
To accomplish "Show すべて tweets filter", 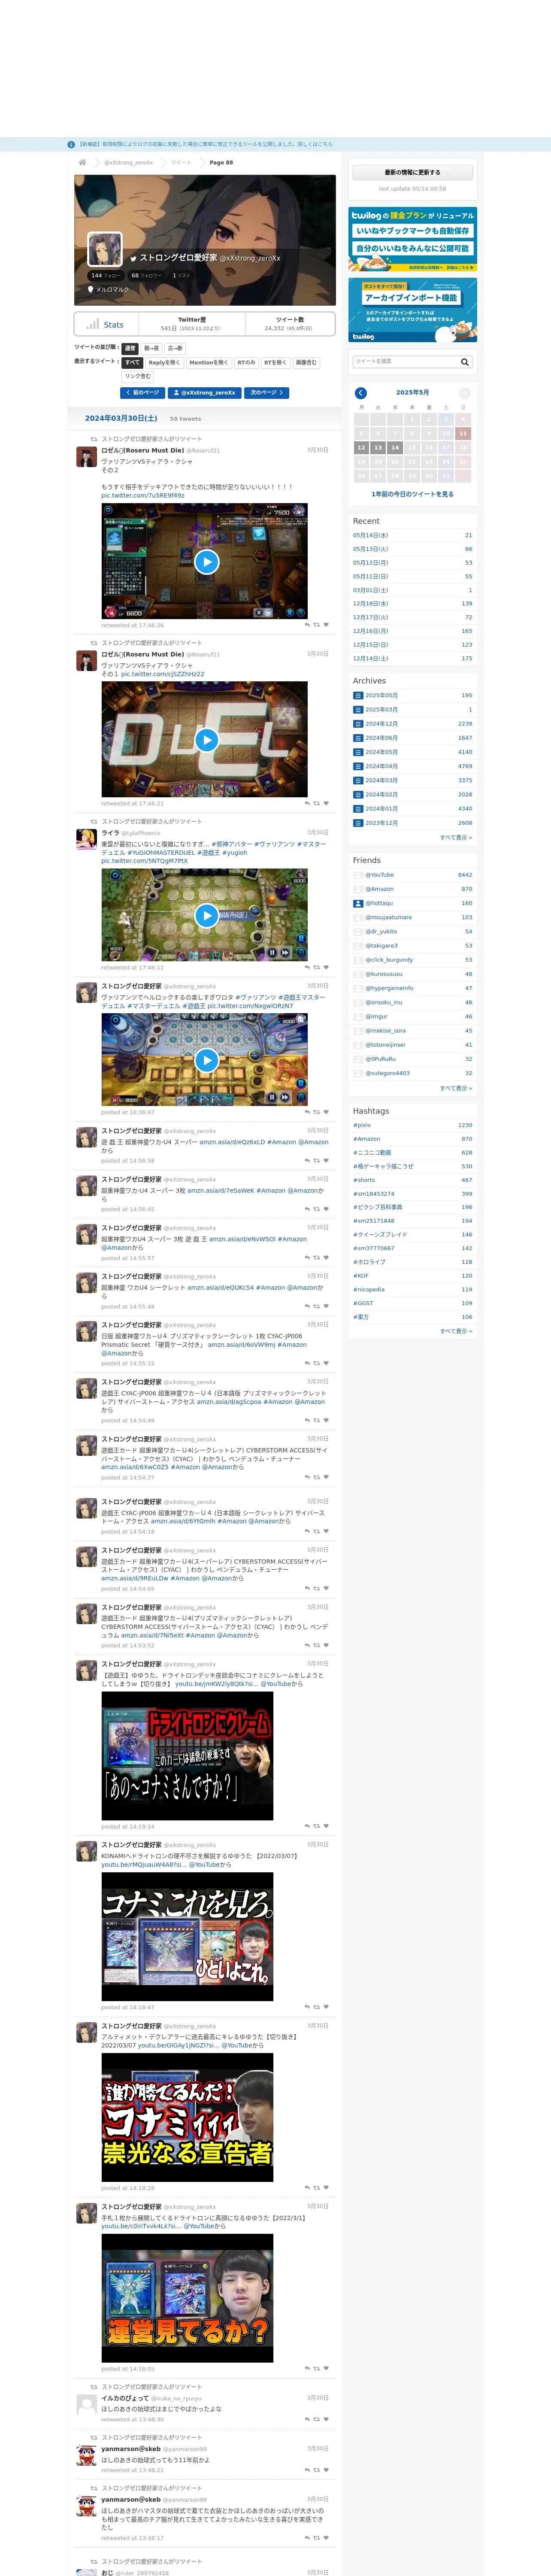I will pos(132,362).
